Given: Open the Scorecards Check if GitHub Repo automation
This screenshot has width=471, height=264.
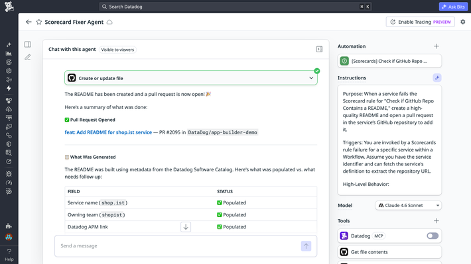Looking at the screenshot, I should [x=389, y=61].
